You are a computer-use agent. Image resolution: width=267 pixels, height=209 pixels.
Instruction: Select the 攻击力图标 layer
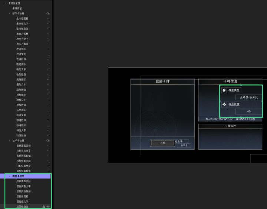[22, 34]
